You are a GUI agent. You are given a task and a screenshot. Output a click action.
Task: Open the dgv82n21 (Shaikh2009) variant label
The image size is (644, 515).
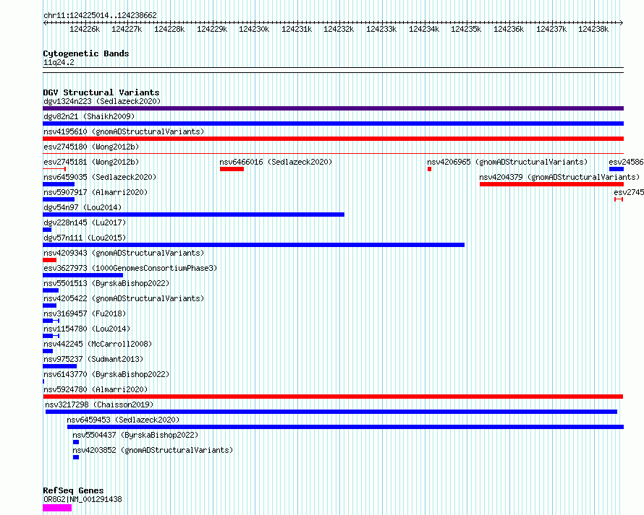click(x=89, y=116)
